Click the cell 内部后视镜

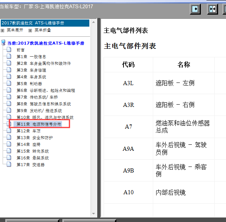(x=184, y=192)
